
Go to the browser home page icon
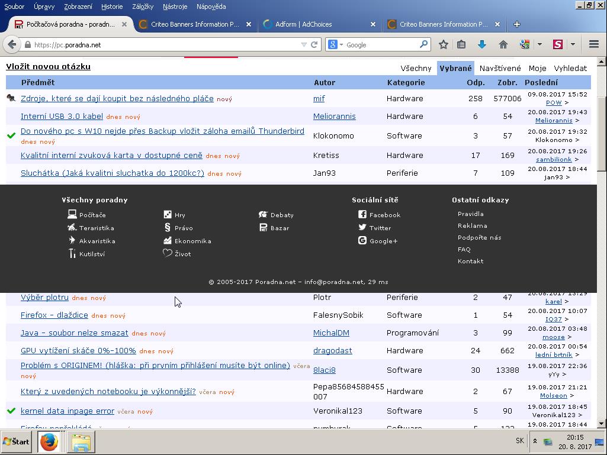tap(503, 44)
